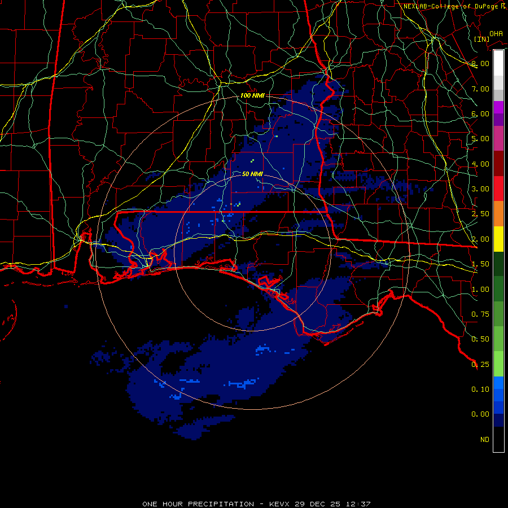Click the 'ND' no-data legend label
This screenshot has height=508, width=508.
[485, 440]
